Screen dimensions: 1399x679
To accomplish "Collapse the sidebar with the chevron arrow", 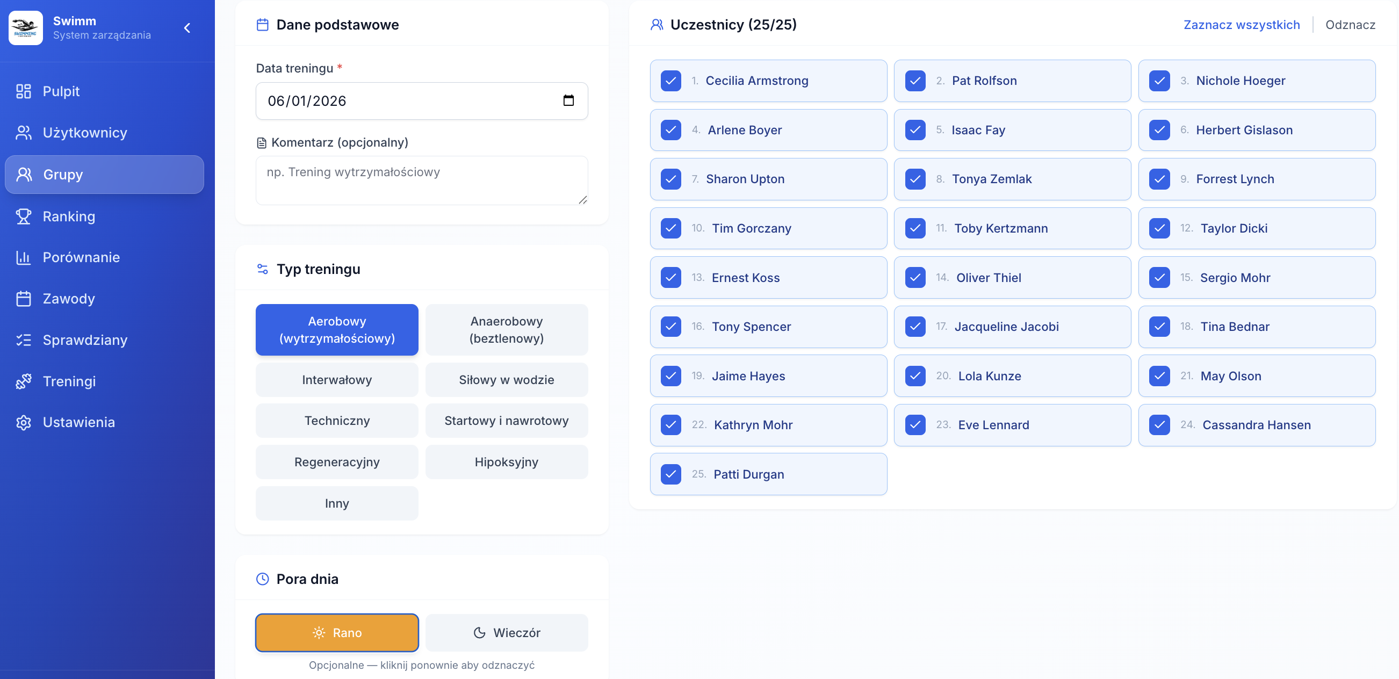I will (x=188, y=28).
